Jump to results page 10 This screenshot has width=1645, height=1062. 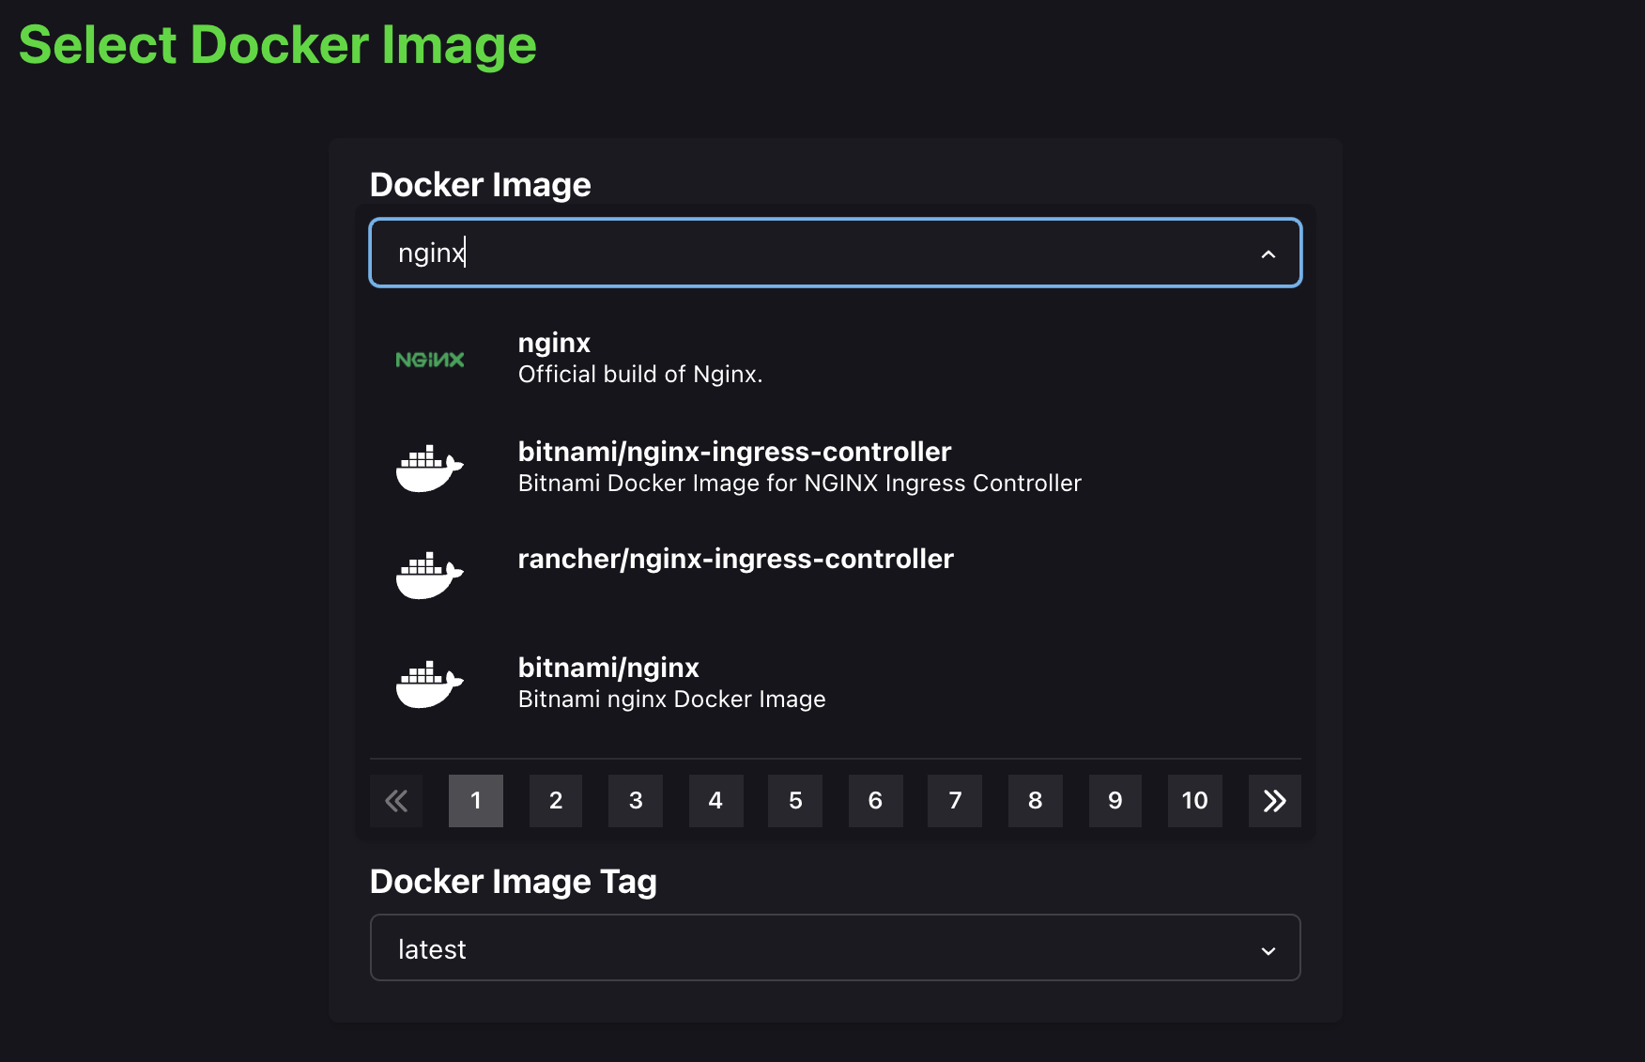coord(1194,801)
